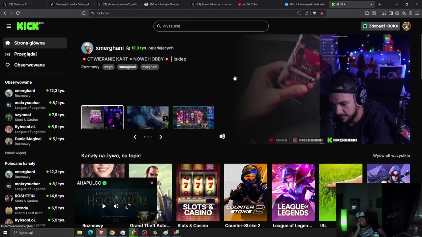The image size is (422, 237).
Task: Select the slots featured stream thumbnail
Action: (x=193, y=117)
